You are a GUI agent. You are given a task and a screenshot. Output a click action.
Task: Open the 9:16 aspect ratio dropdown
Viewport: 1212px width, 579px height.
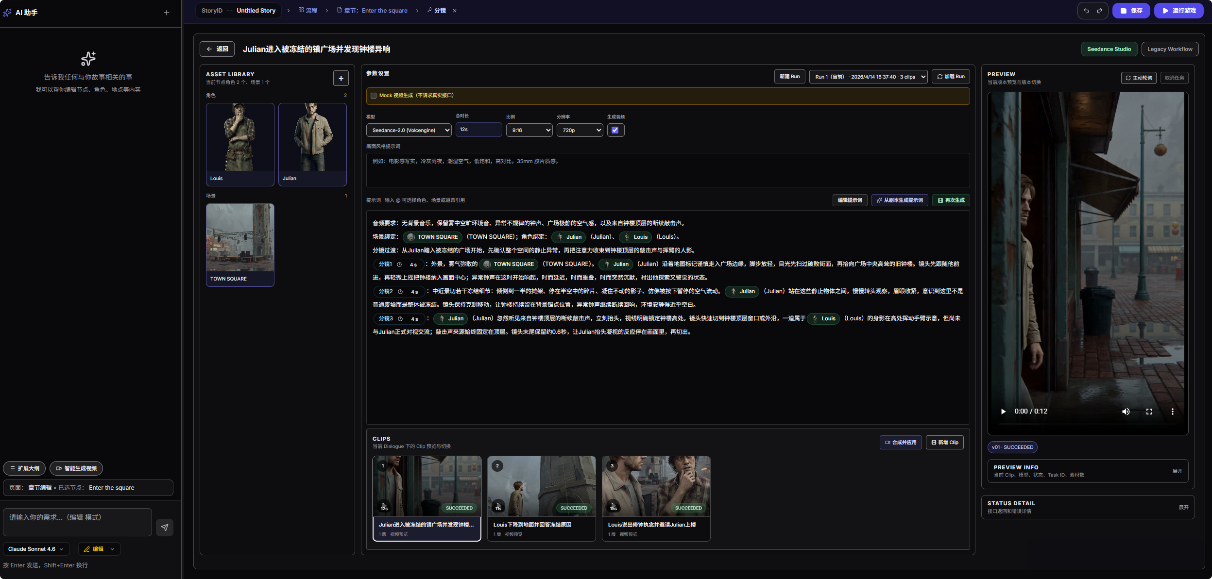click(x=529, y=130)
